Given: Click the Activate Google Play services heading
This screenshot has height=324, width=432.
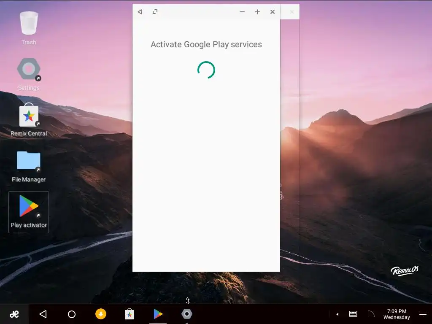Looking at the screenshot, I should 206,44.
